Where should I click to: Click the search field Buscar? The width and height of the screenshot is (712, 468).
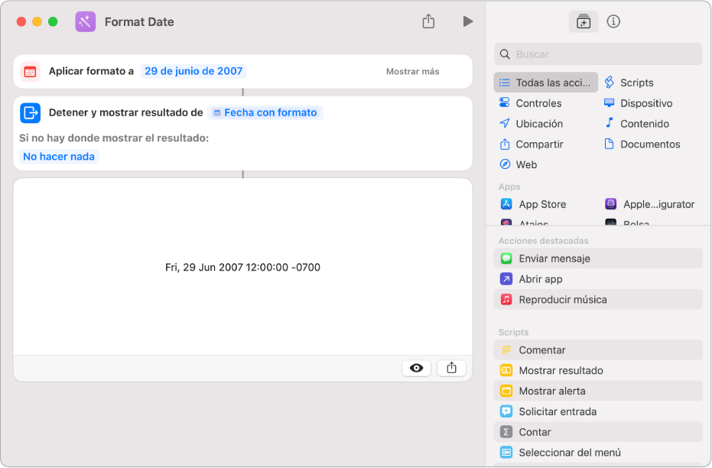tap(598, 54)
